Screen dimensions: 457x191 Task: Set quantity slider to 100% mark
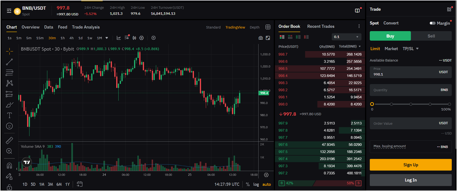pyautogui.click(x=449, y=104)
